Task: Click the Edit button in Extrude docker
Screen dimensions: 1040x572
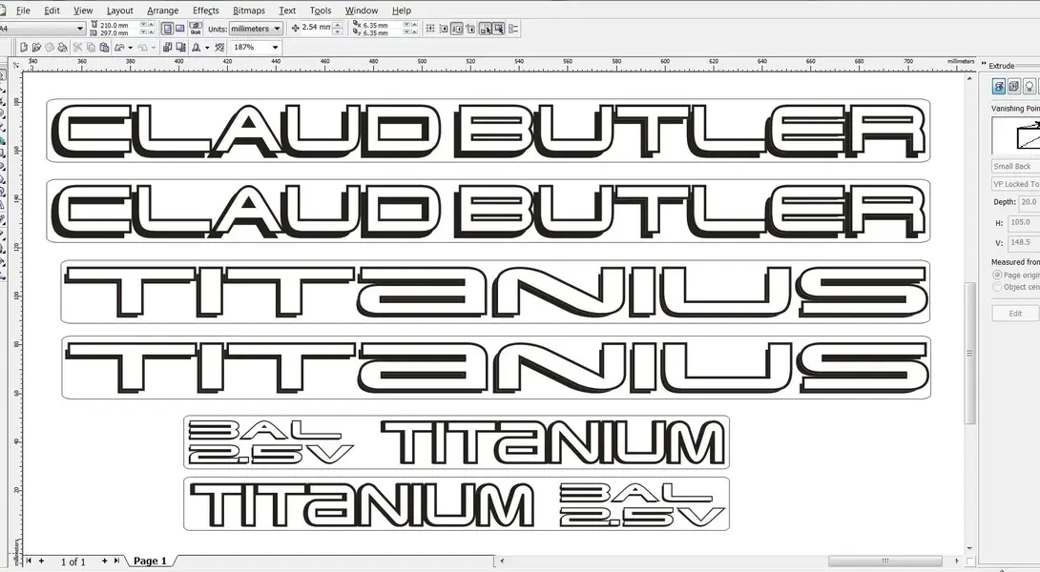Action: [1015, 314]
